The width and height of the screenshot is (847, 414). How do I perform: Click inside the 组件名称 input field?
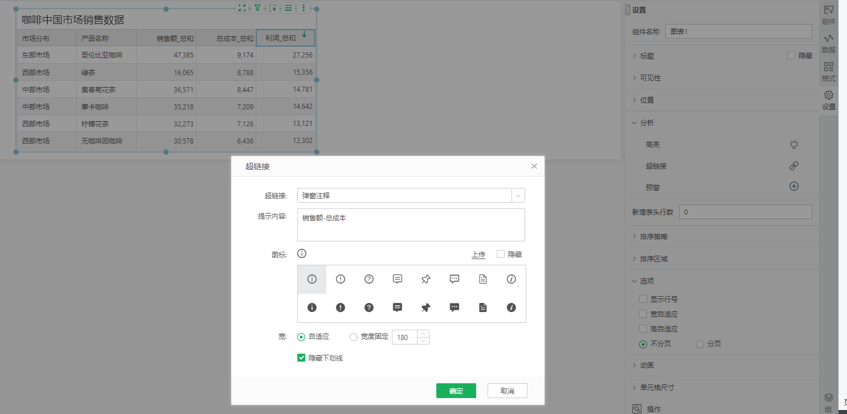[x=738, y=31]
